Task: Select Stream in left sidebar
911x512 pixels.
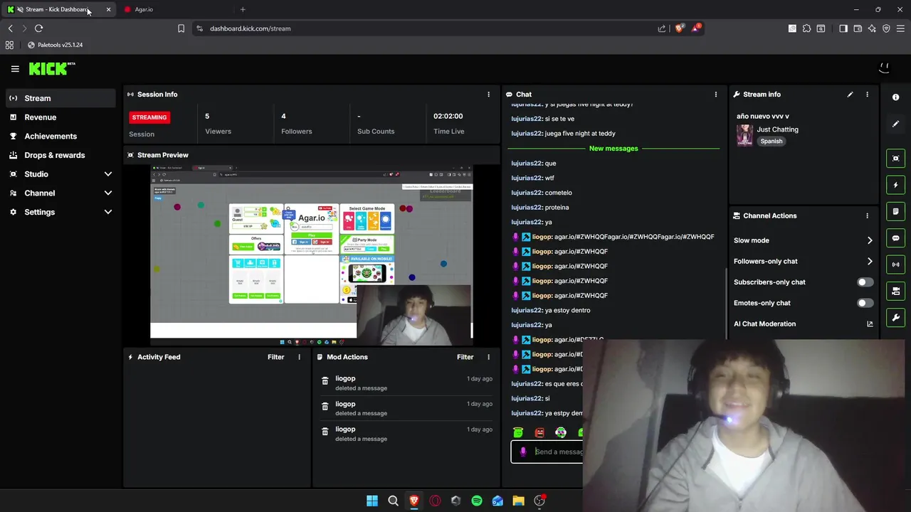Action: 60,98
